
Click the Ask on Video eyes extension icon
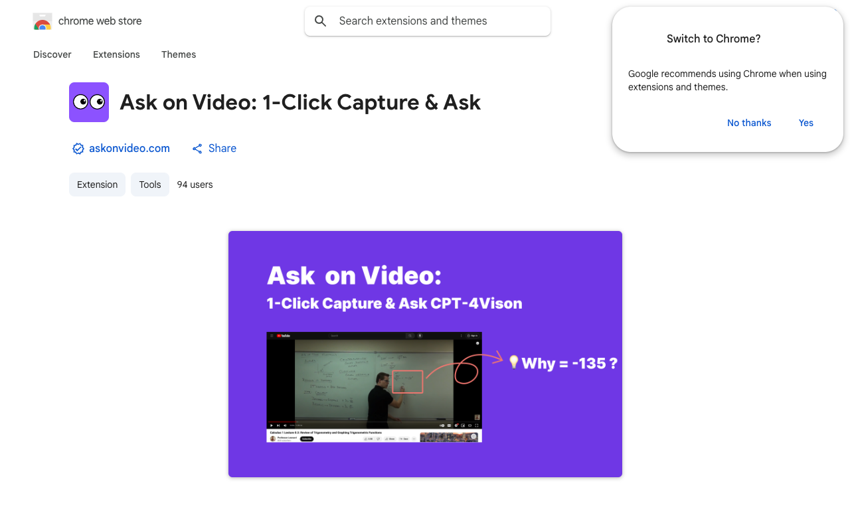(x=89, y=102)
